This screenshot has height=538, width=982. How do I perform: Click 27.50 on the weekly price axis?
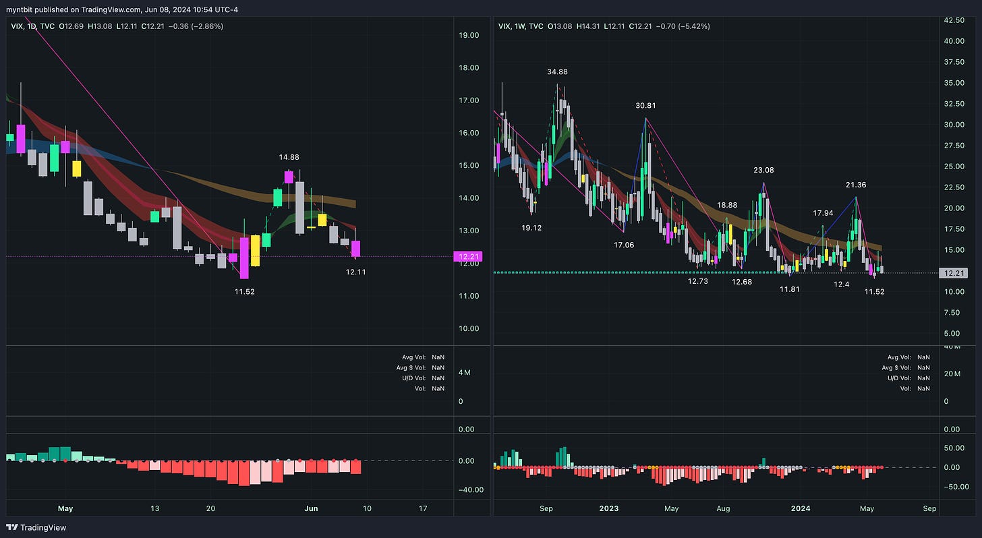pyautogui.click(x=955, y=146)
